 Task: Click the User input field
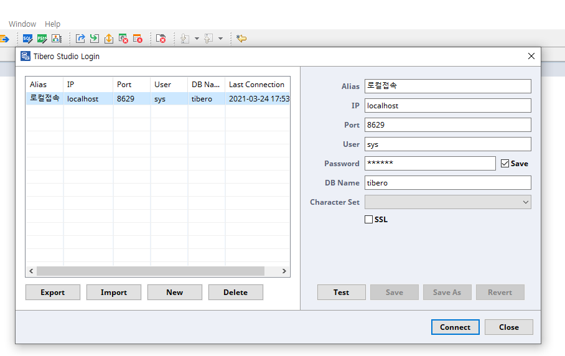(448, 144)
